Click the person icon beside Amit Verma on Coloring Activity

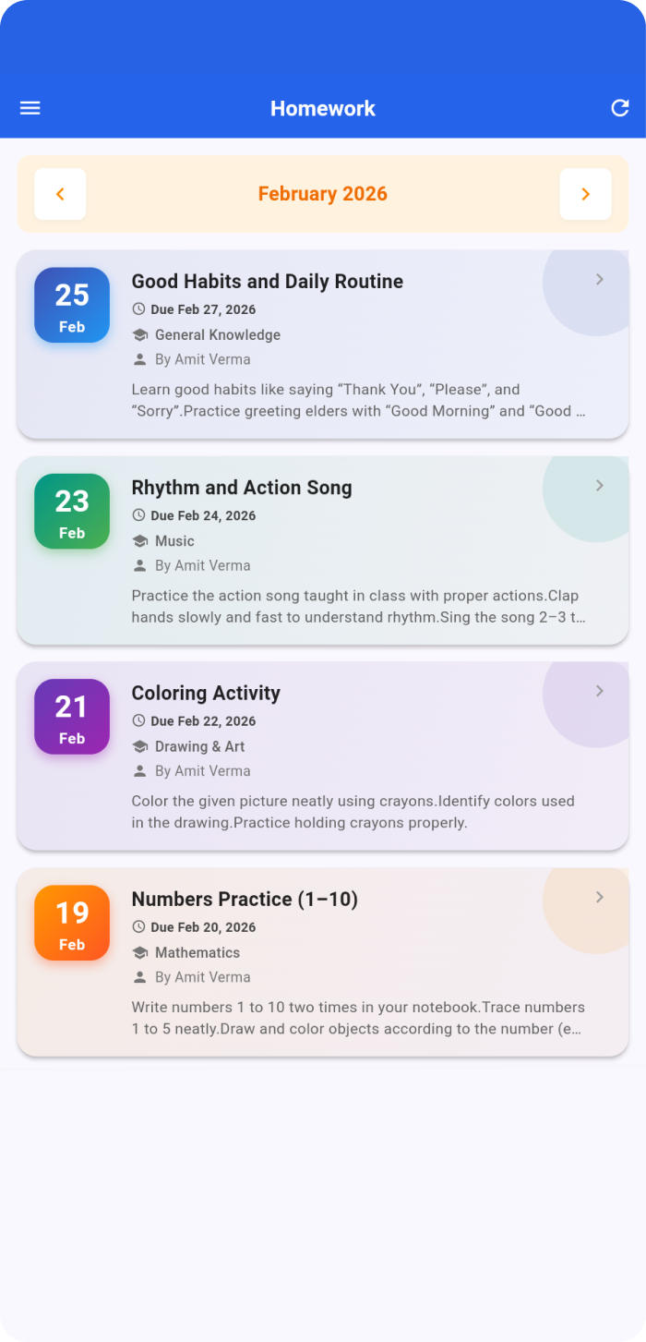coord(139,770)
